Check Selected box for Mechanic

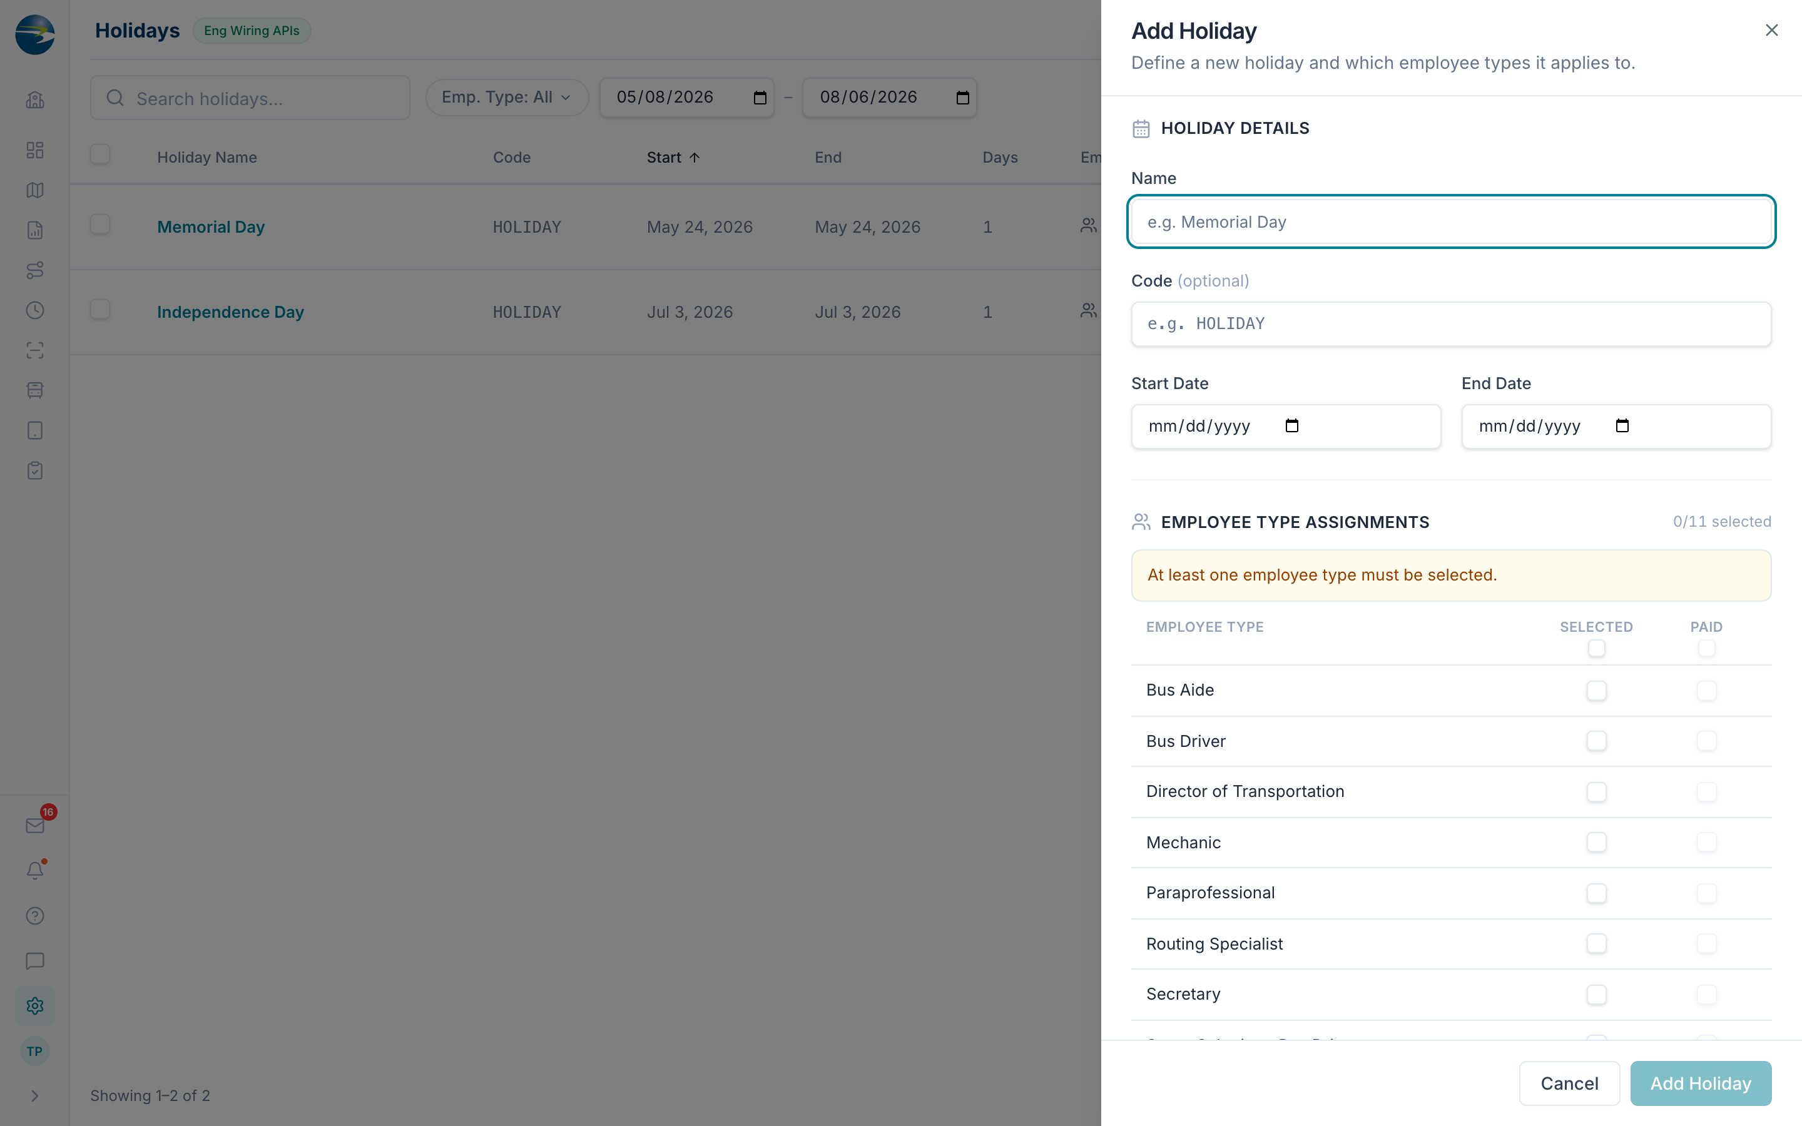pyautogui.click(x=1596, y=842)
